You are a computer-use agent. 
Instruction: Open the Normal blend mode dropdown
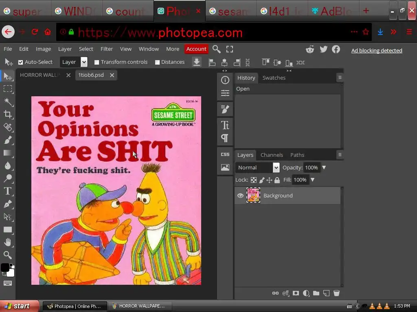257,168
